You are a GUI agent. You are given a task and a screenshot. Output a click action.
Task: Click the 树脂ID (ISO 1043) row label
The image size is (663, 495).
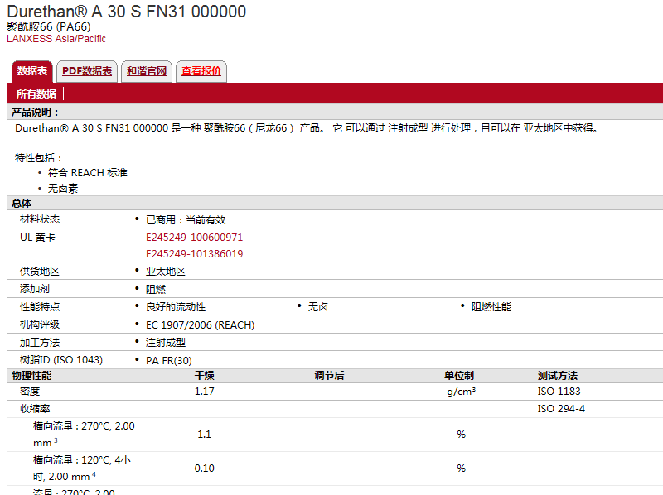coord(61,360)
